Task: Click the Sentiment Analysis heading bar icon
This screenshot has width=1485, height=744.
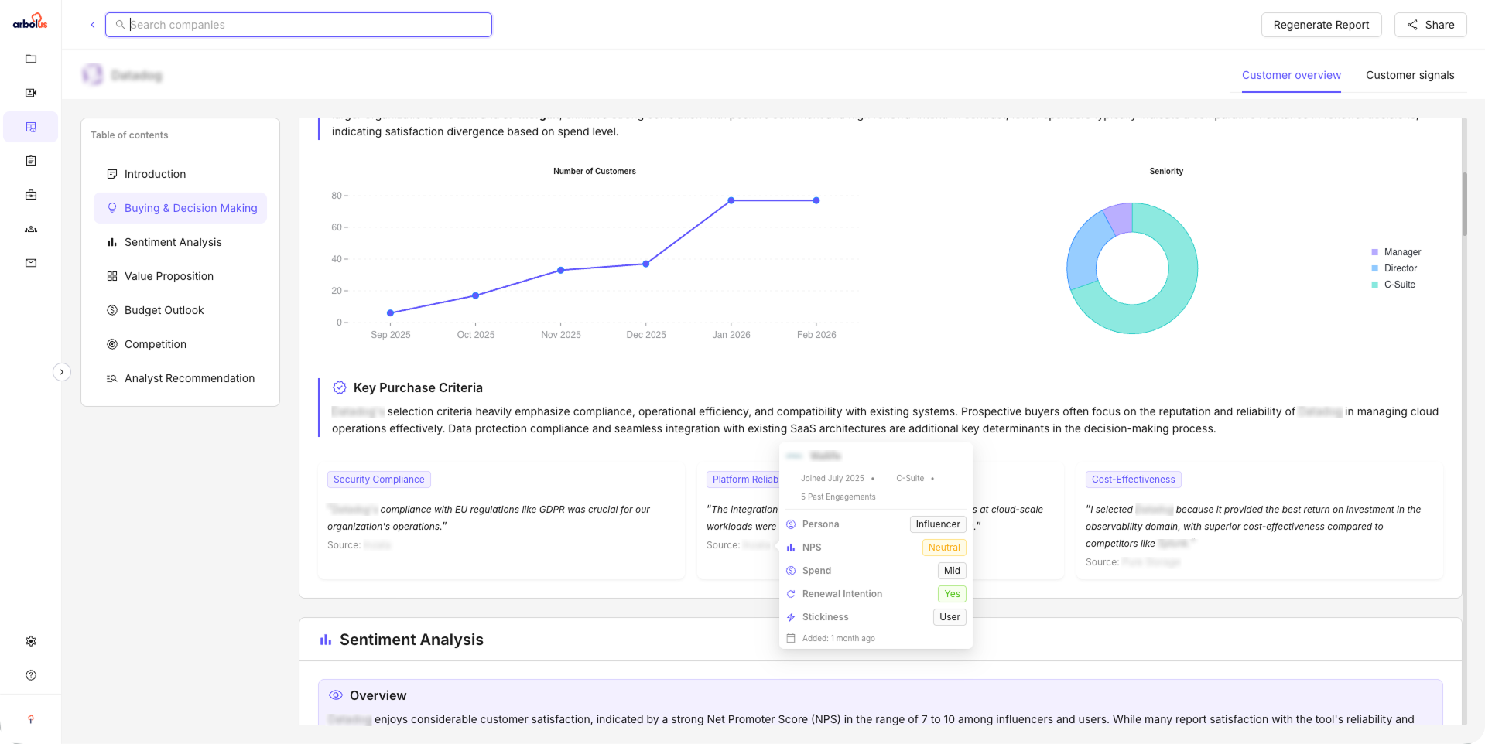Action: click(x=326, y=640)
